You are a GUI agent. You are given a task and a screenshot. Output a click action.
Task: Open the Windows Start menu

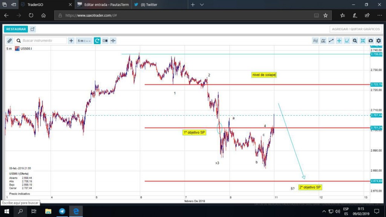7,211
